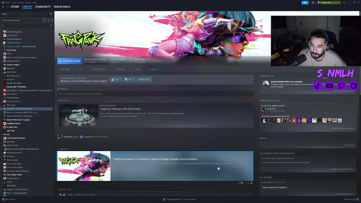This screenshot has height=203, width=361.
Task: Open the notifications bell
Action: (313, 3)
